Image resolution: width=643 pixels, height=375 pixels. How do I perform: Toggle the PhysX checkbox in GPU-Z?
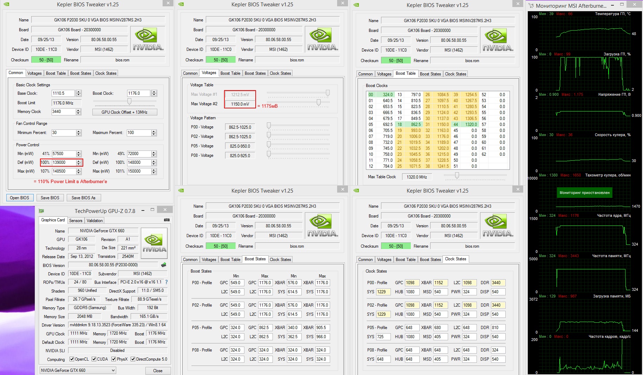click(x=113, y=359)
